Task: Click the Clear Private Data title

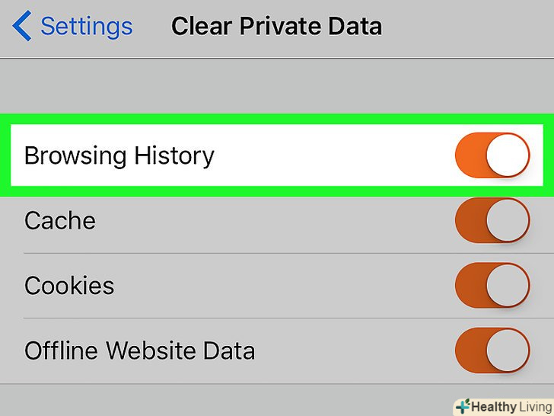Action: click(x=276, y=27)
